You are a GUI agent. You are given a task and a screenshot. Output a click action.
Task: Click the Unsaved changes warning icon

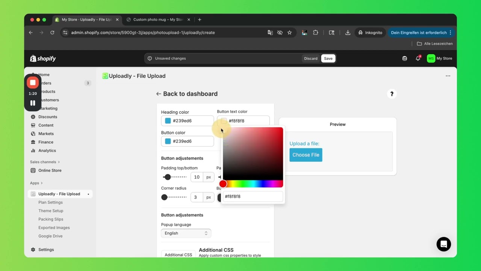[x=150, y=58]
